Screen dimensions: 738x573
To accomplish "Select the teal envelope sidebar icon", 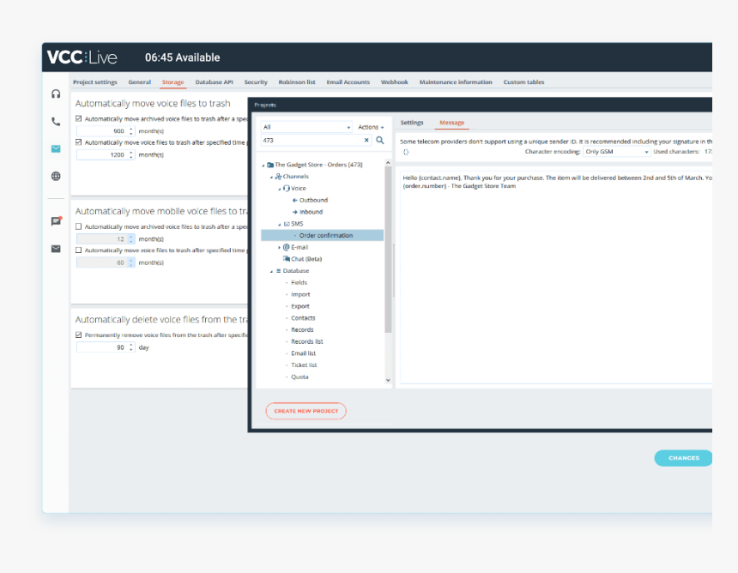I will 56,148.
